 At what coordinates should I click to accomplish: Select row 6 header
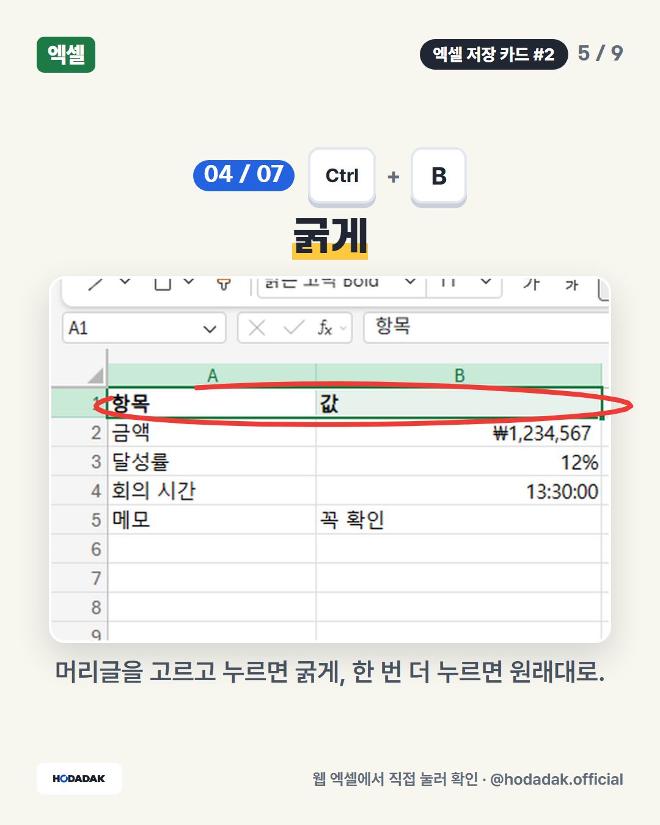[x=79, y=549]
